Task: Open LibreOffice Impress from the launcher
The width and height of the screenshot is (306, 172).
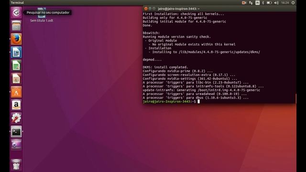Action: pos(16,78)
